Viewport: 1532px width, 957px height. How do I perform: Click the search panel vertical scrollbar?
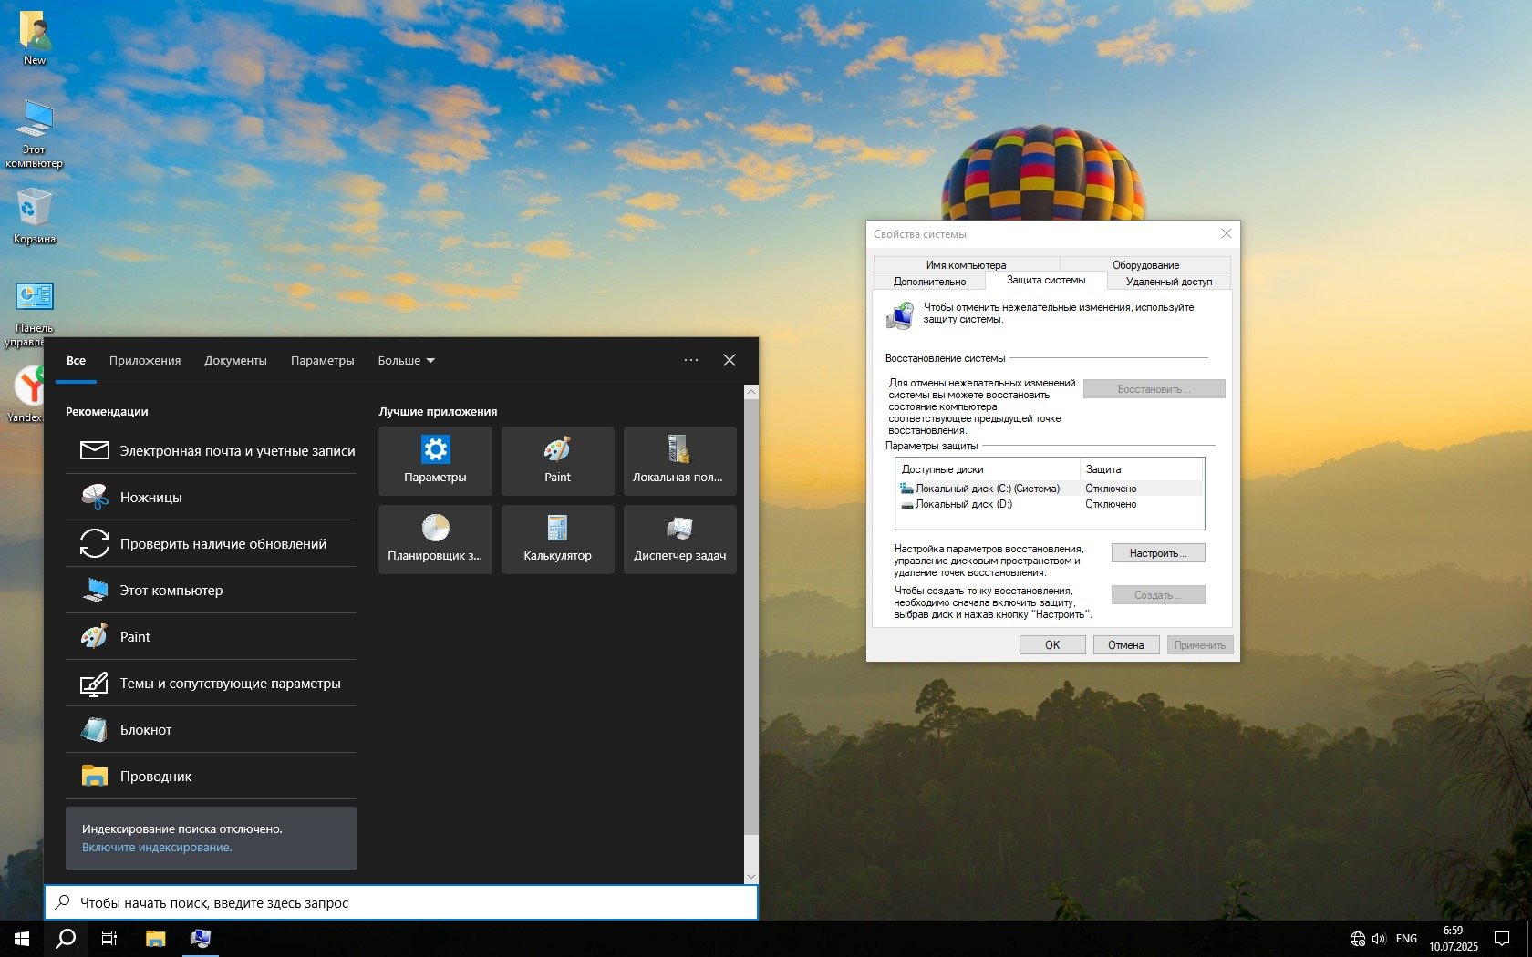pos(750,620)
